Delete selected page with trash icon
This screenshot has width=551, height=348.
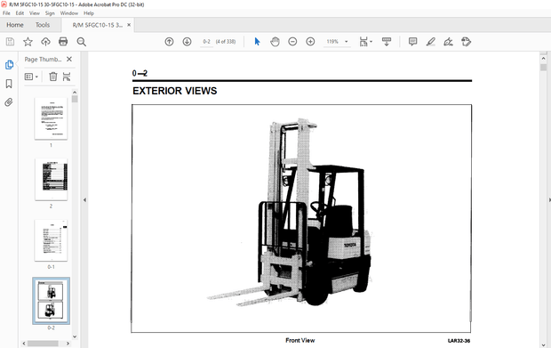pos(53,77)
